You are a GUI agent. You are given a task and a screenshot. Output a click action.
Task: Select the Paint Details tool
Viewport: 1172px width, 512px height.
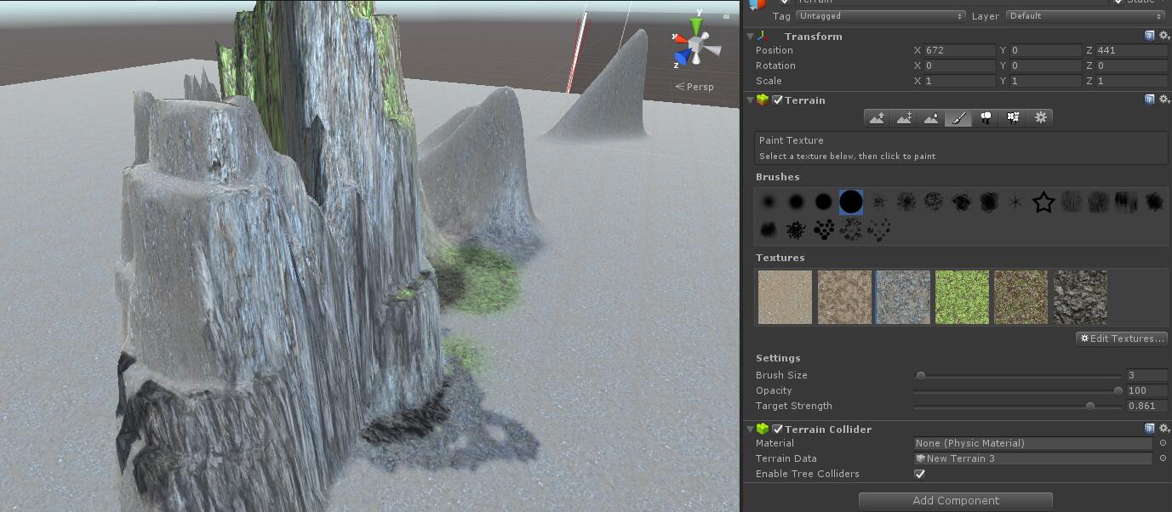(x=1013, y=117)
